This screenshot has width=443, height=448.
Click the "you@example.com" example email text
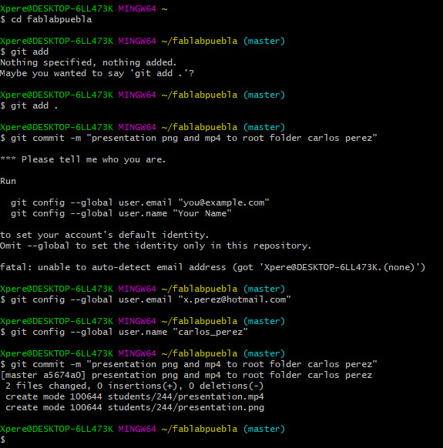point(223,202)
